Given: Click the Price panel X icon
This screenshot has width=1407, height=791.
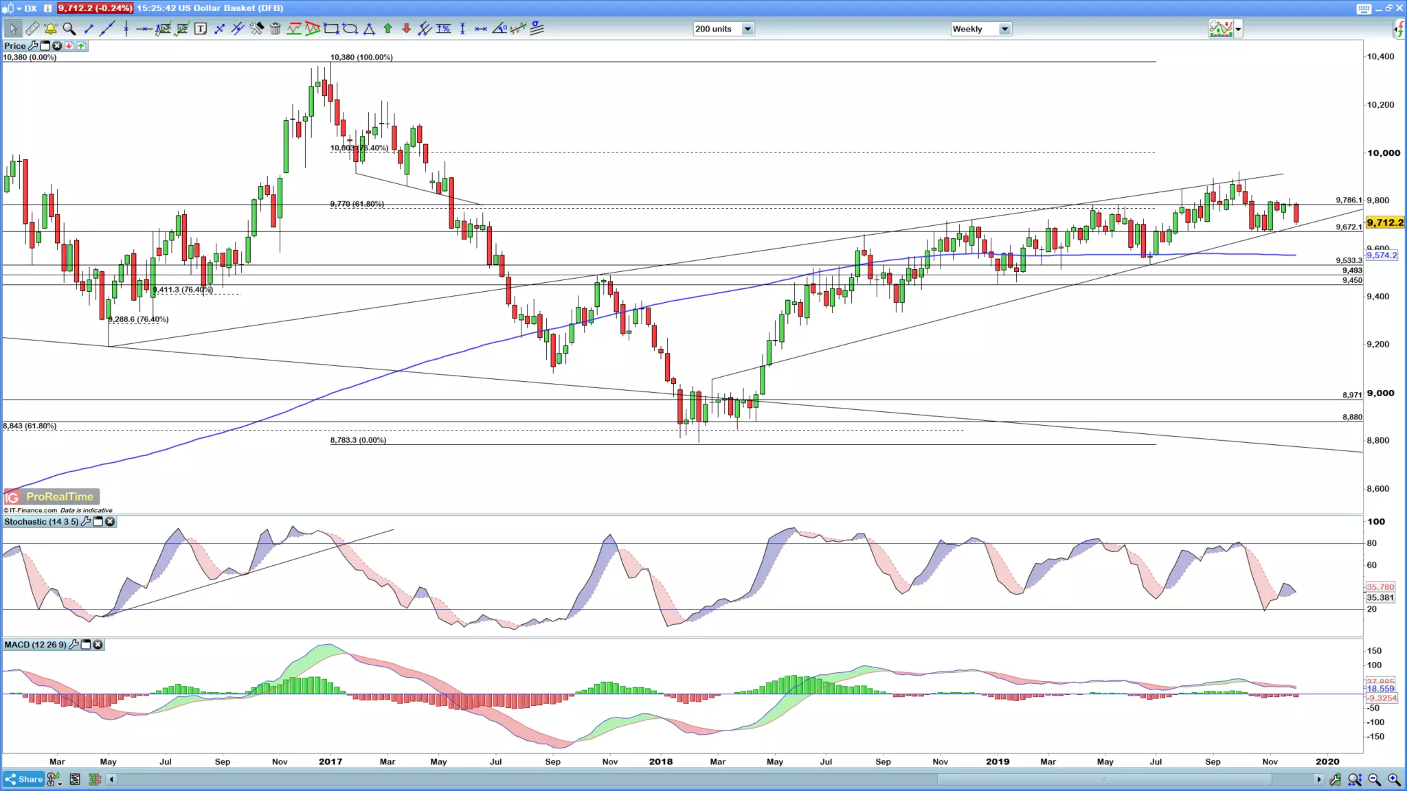Looking at the screenshot, I should [x=57, y=46].
